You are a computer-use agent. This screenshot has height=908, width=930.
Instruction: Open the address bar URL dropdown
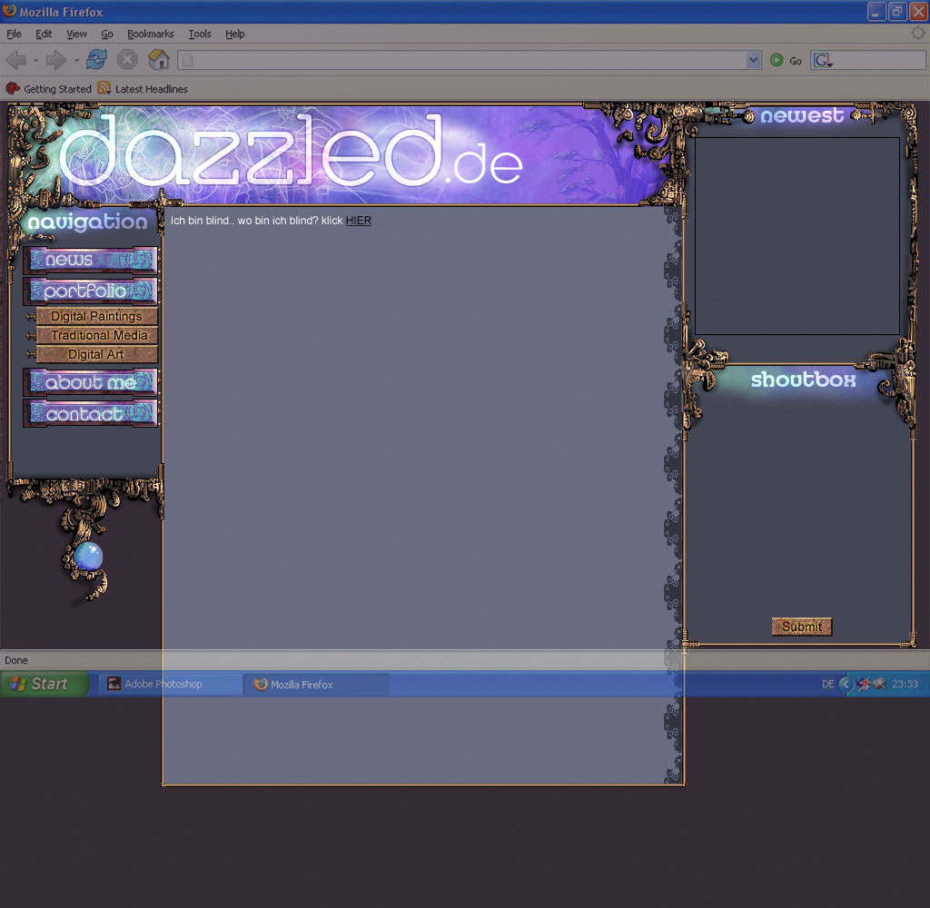(x=753, y=61)
